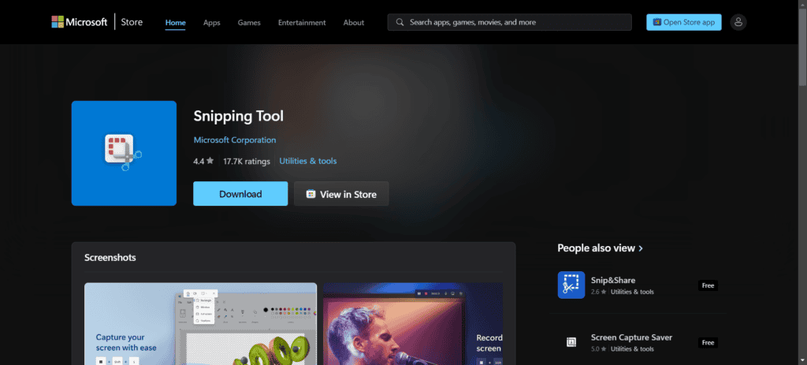This screenshot has height=365, width=807.
Task: Click the Free badge for Screen Capture Saver
Action: [708, 342]
